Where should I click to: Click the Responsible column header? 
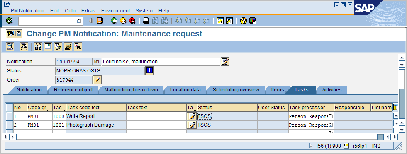click(x=352, y=107)
